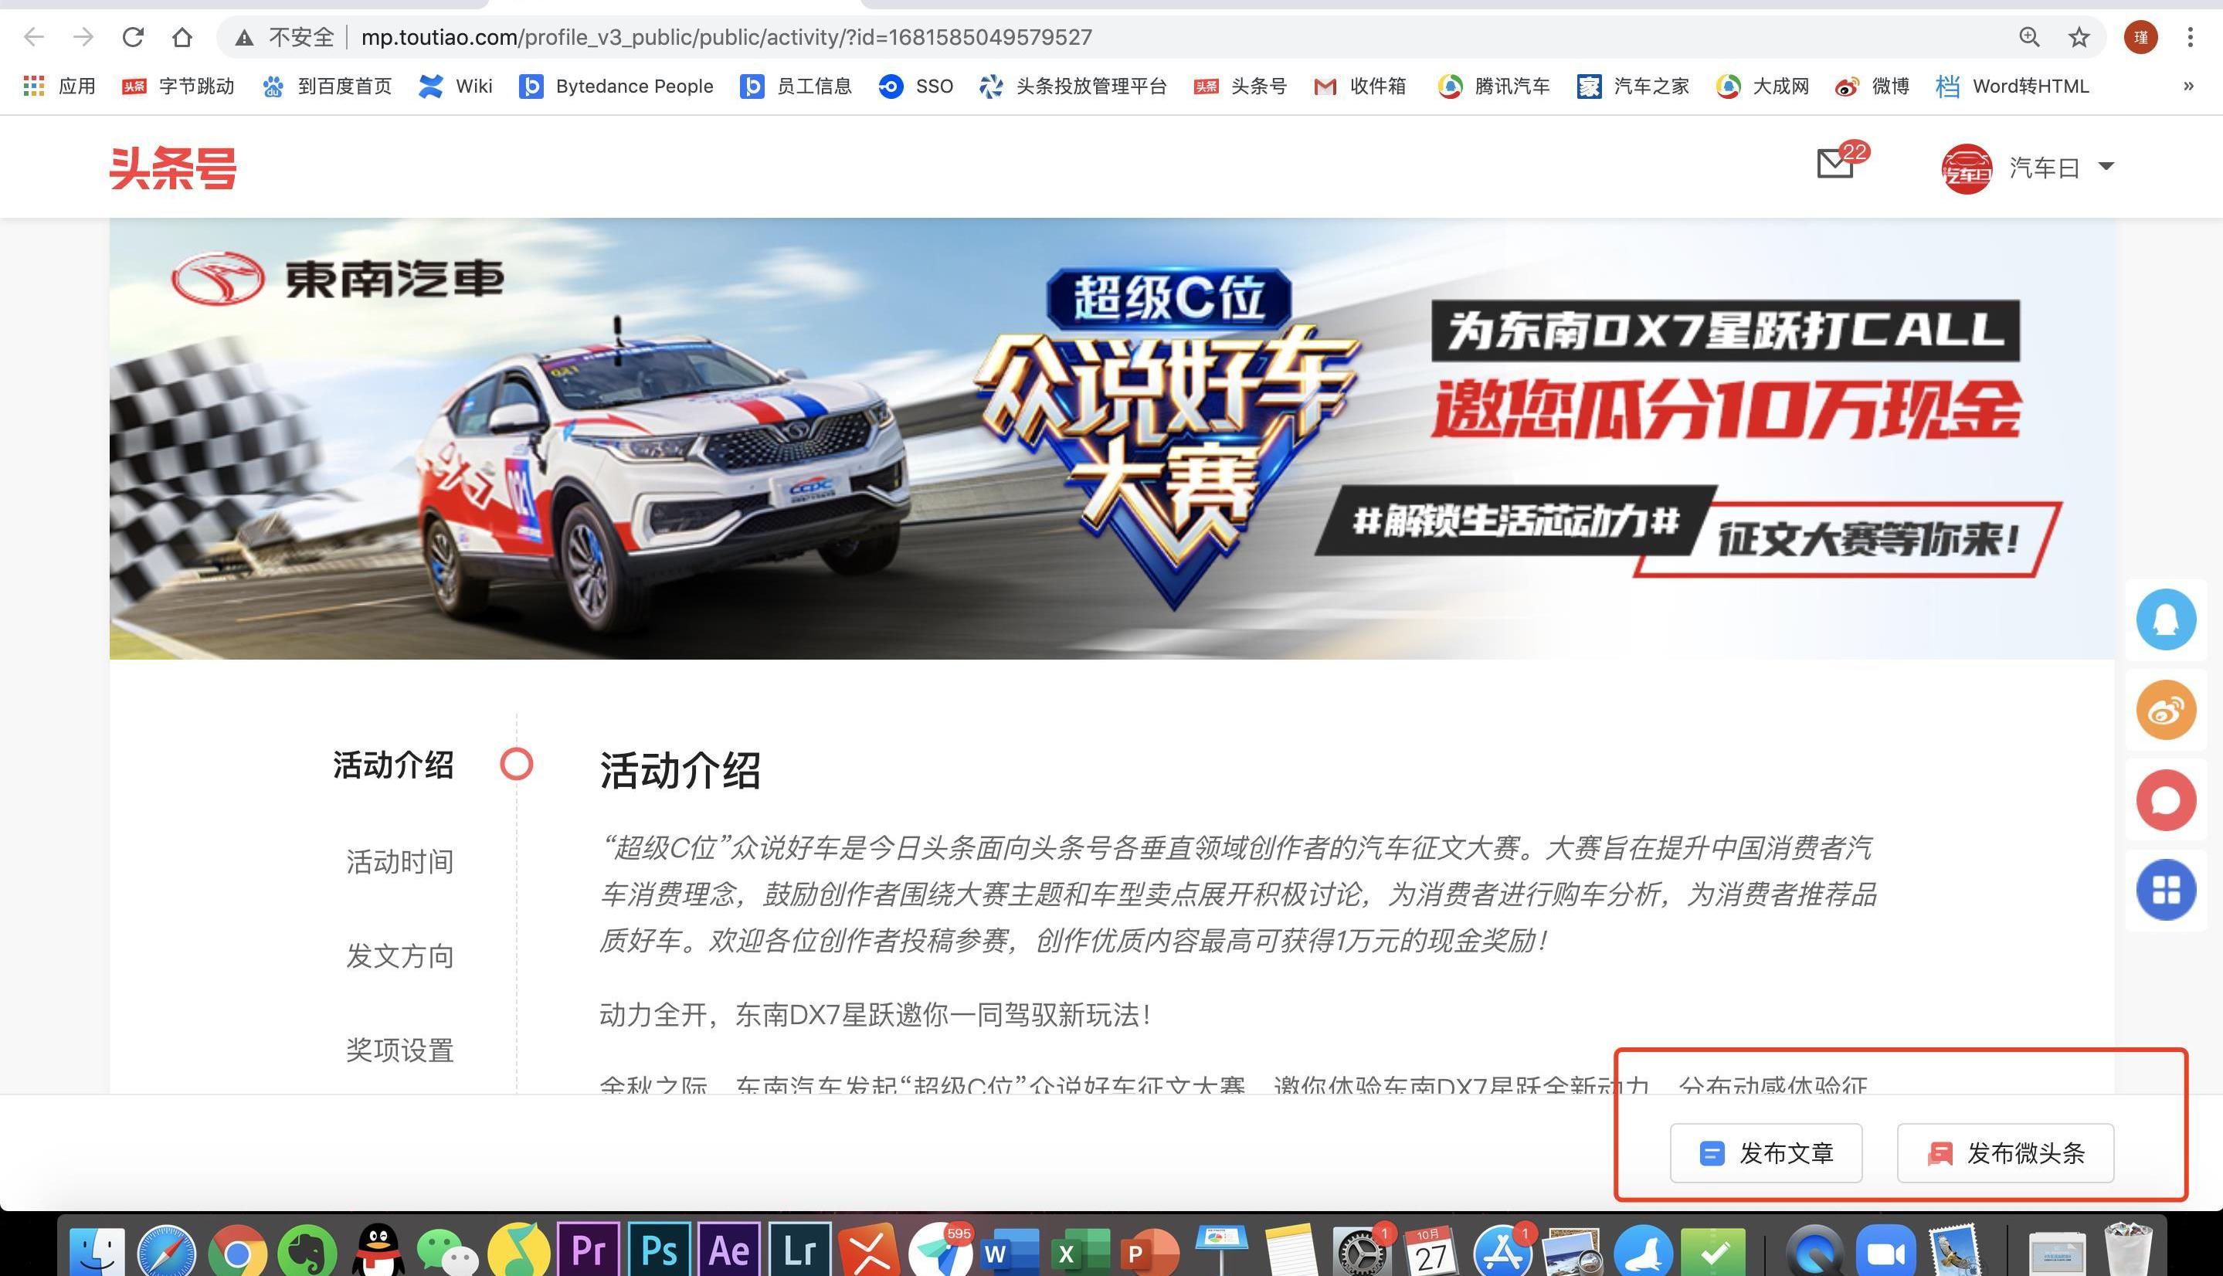
Task: Expand the 汽车日 account dropdown arrow
Action: [x=2106, y=167]
